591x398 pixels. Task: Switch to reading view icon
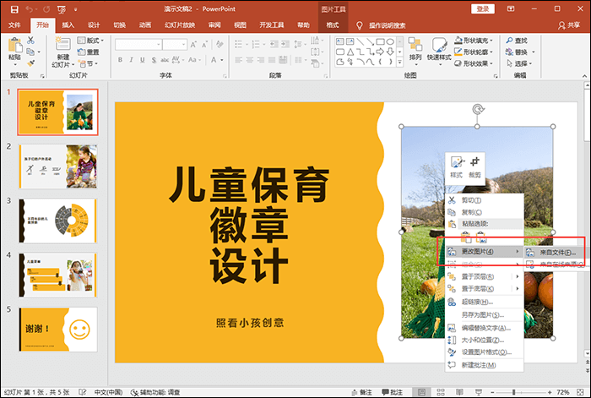[x=459, y=392]
